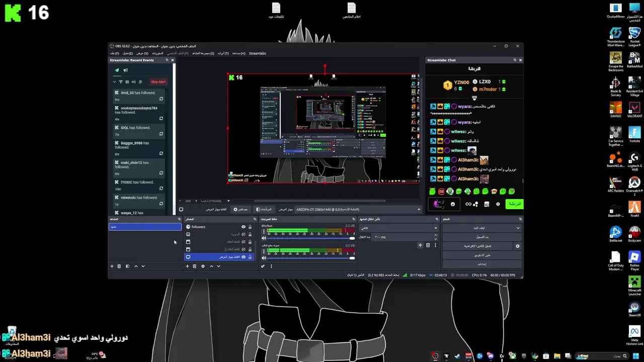Image resolution: width=644 pixels, height=362 pixels.
Task: Open the shop icon in chat bar
Action: click(x=487, y=204)
